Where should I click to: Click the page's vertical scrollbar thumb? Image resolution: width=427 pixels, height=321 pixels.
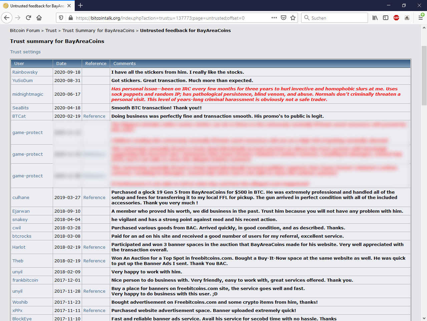(x=424, y=76)
